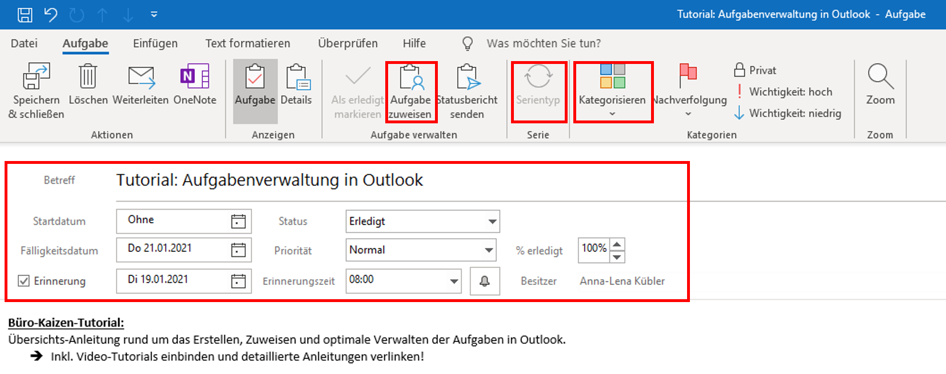Click the Büro-Kaizen-Tutorial heading text
The image size is (946, 374).
point(66,323)
